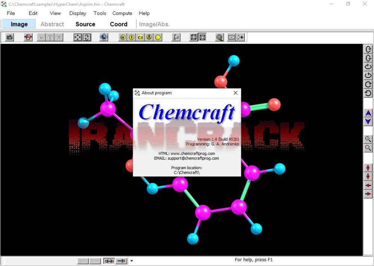Viewport: 374px width, 266px height.
Task: Toggle atom numbering with the C1 button
Action: click(140, 37)
